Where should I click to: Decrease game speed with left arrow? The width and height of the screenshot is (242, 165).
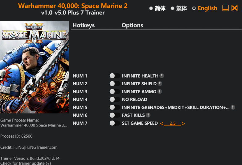pyautogui.click(x=162, y=123)
